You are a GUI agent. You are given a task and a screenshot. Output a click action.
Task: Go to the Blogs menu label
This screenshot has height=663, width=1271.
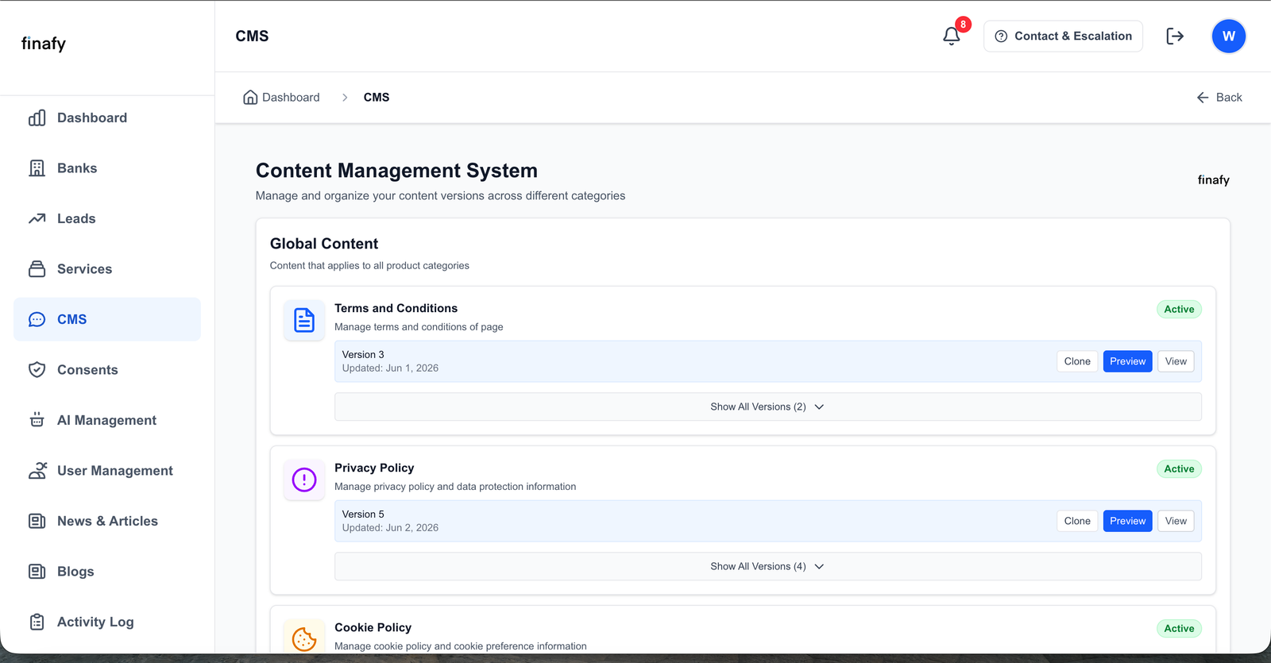pos(75,572)
